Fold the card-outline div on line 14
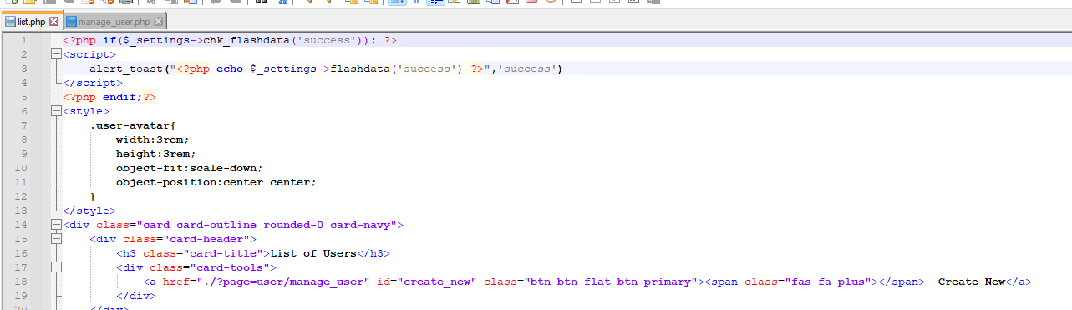Screen dimensions: 1072x310 click(x=56, y=225)
